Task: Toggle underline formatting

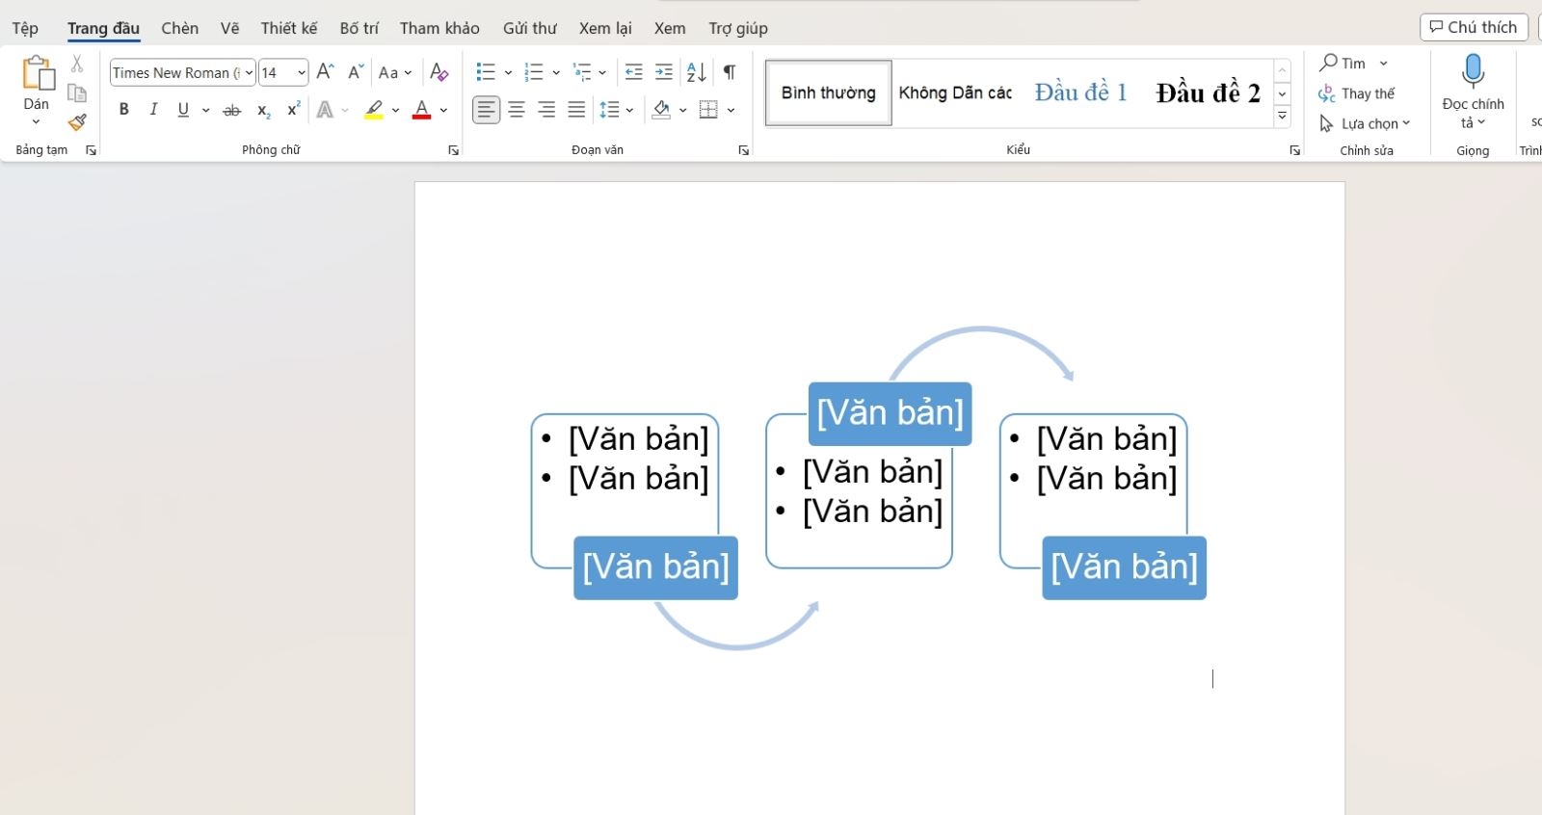Action: click(x=183, y=110)
